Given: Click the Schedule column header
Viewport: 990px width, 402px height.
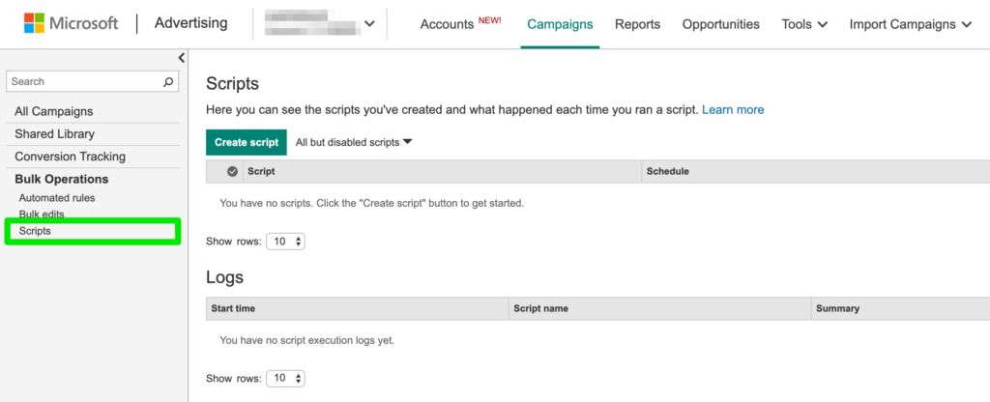Looking at the screenshot, I should pyautogui.click(x=816, y=171).
